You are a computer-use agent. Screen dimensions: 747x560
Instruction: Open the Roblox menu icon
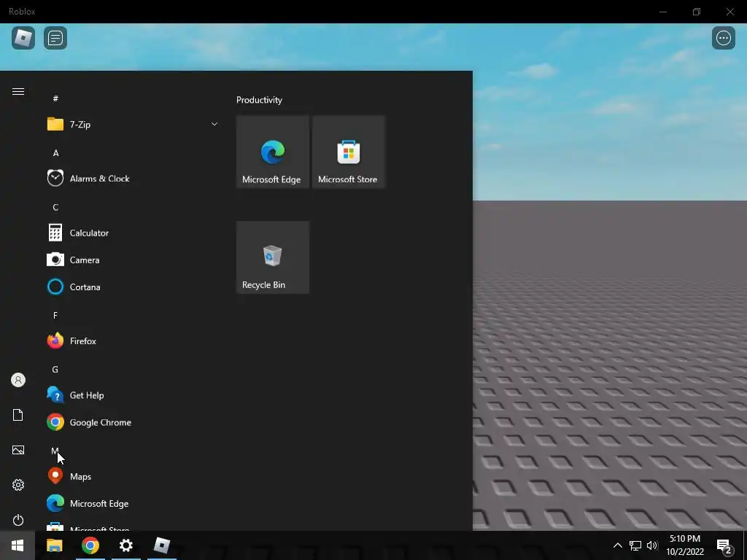(x=23, y=38)
